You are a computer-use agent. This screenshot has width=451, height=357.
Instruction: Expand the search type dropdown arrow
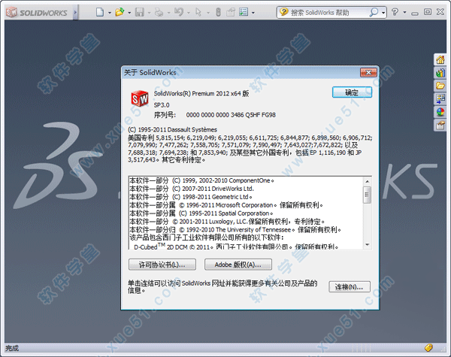[383, 13]
